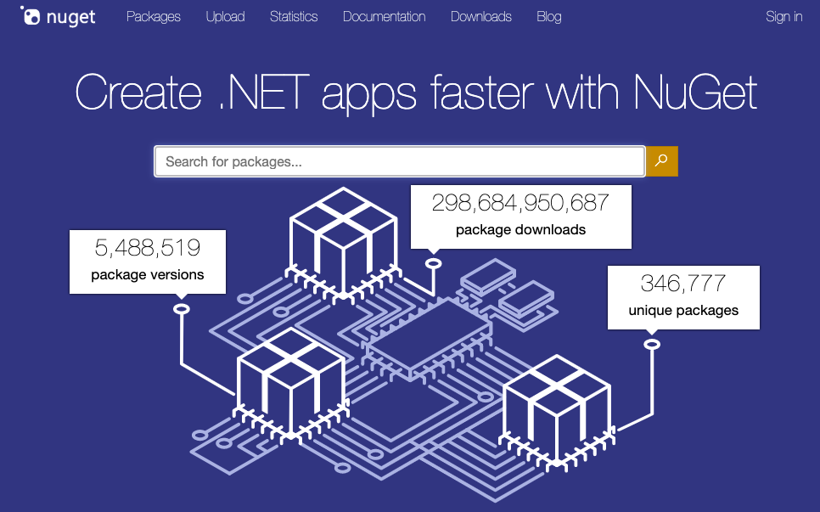Open the NuGet Blog
The image size is (820, 512).
548,16
